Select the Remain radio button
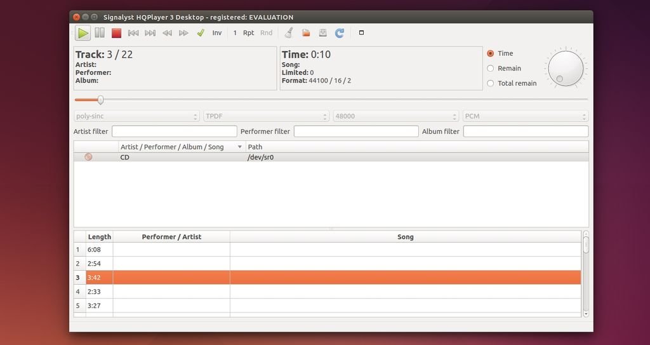Image resolution: width=650 pixels, height=345 pixels. (x=491, y=69)
